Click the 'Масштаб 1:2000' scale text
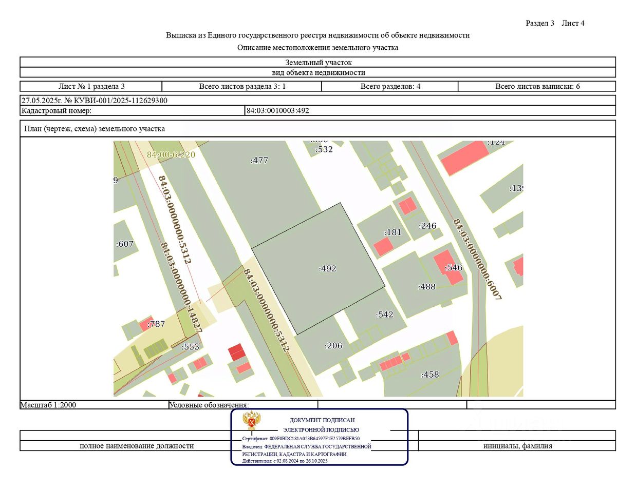 [x=48, y=405]
